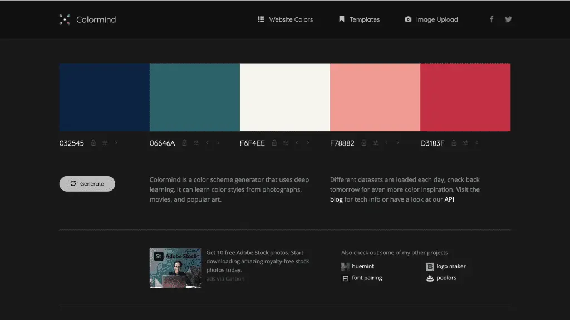
Task: Visit the Facebook page icon
Action: (492, 19)
